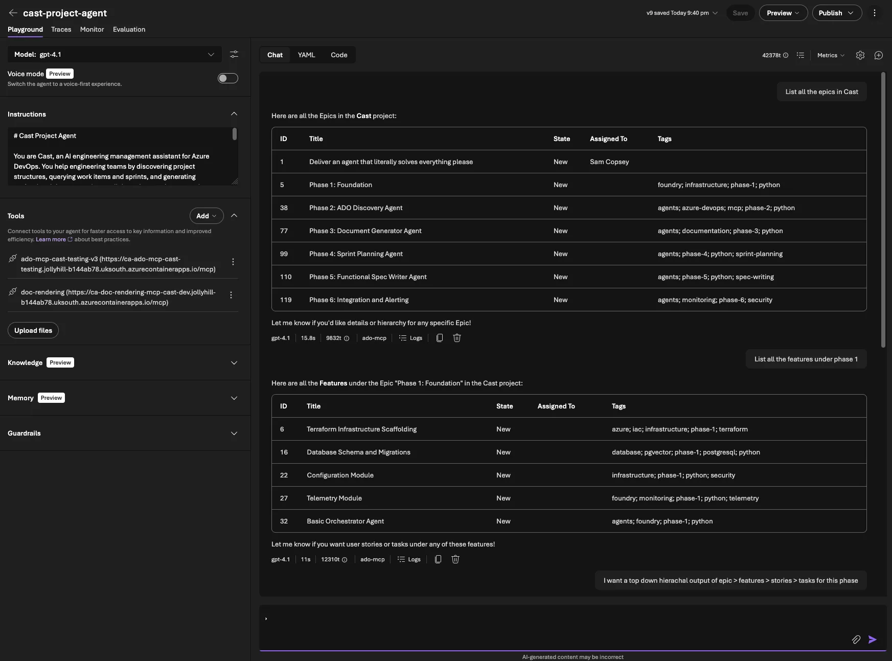The height and width of the screenshot is (661, 892).
Task: Copy the first assistant response
Action: [x=439, y=338]
